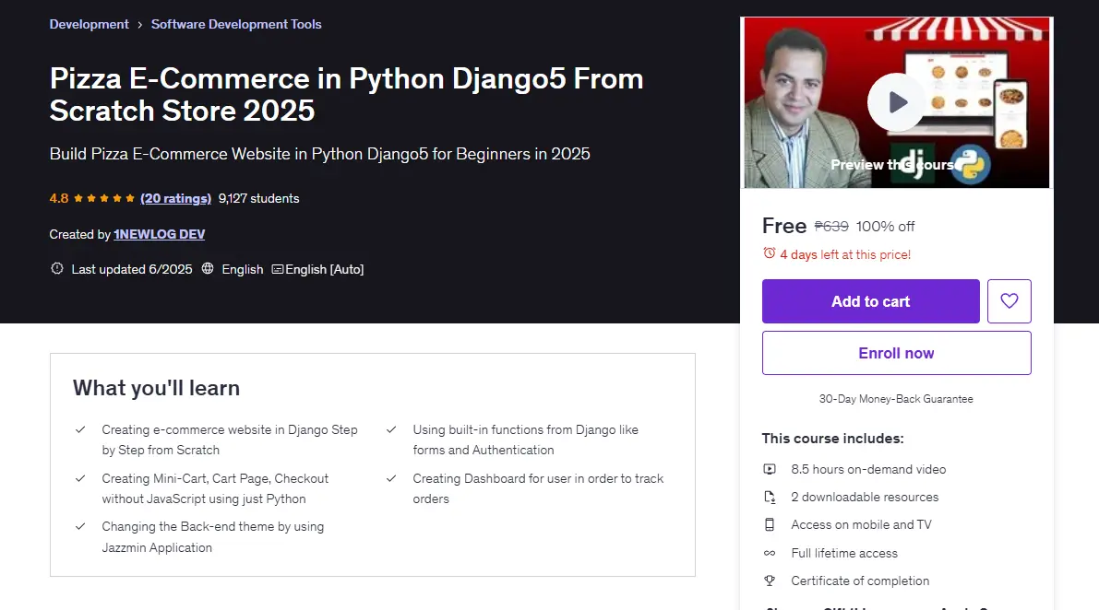Image resolution: width=1099 pixels, height=610 pixels.
Task: Play the course preview video
Action: [896, 102]
